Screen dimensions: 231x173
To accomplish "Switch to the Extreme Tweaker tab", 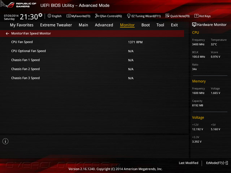I will click(56, 25).
